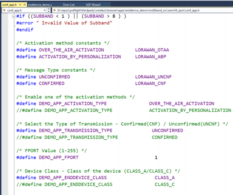The image size is (233, 195).
Task: Click OVER_THE_AIR_ACTIVATION value of DEMO_APP_ACTIVATION_TYPE
Action: click(182, 104)
